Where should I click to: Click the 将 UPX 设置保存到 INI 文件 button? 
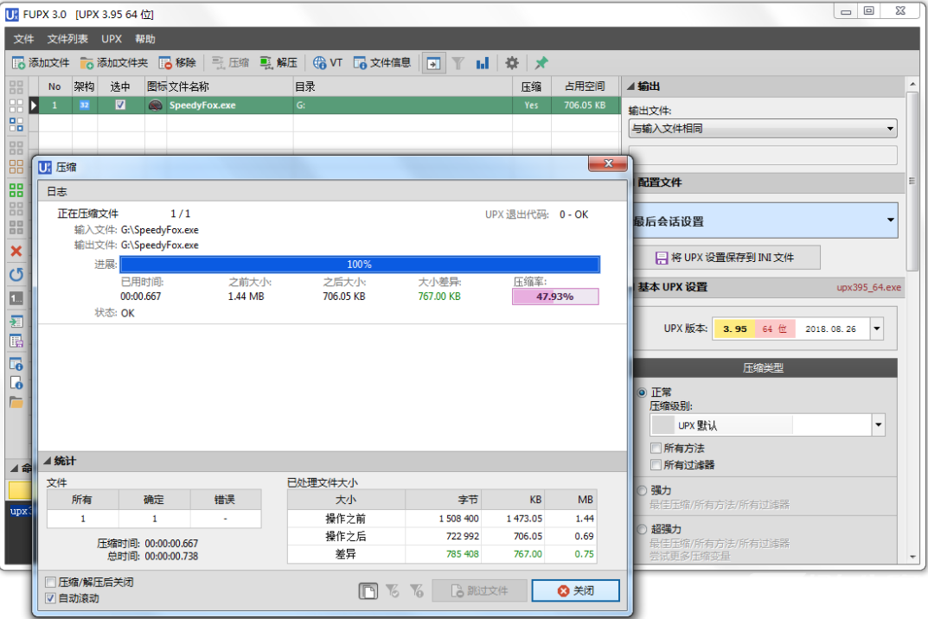coord(726,258)
